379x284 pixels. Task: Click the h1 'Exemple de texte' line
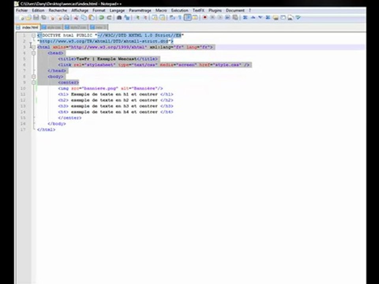[116, 94]
